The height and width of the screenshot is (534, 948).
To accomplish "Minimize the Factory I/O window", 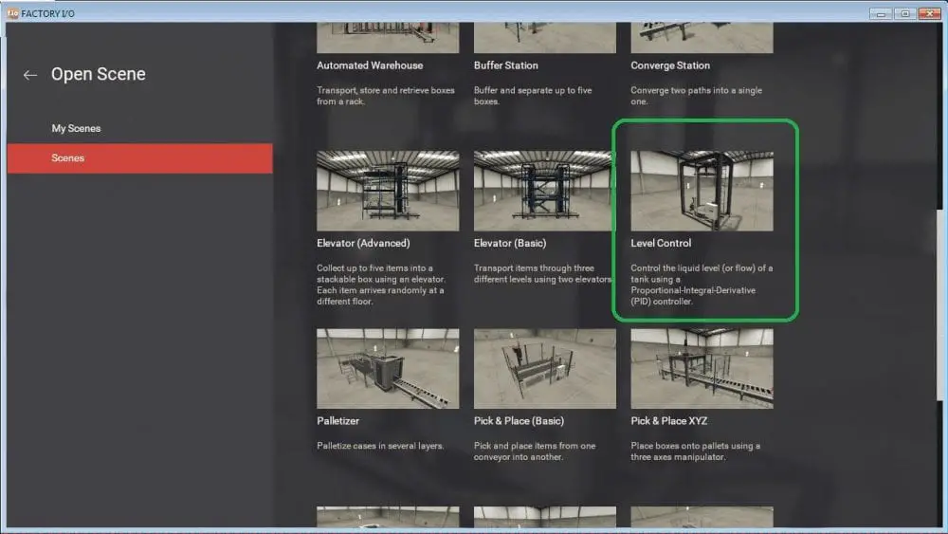I will point(881,13).
